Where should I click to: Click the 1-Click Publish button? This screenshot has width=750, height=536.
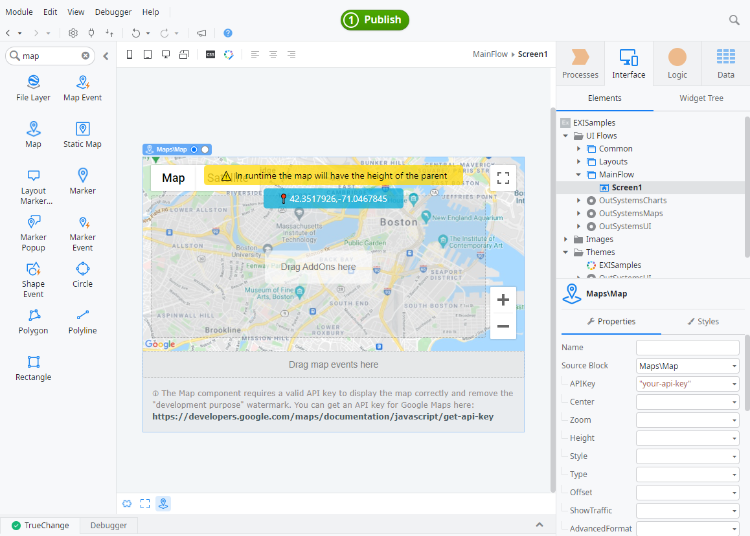[375, 20]
